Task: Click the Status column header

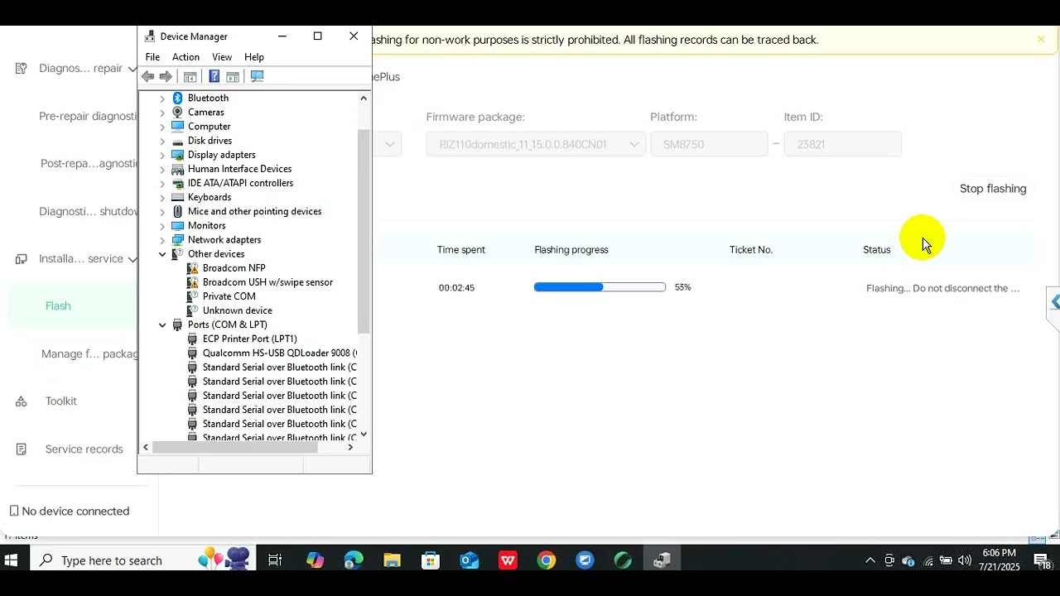Action: pos(876,250)
